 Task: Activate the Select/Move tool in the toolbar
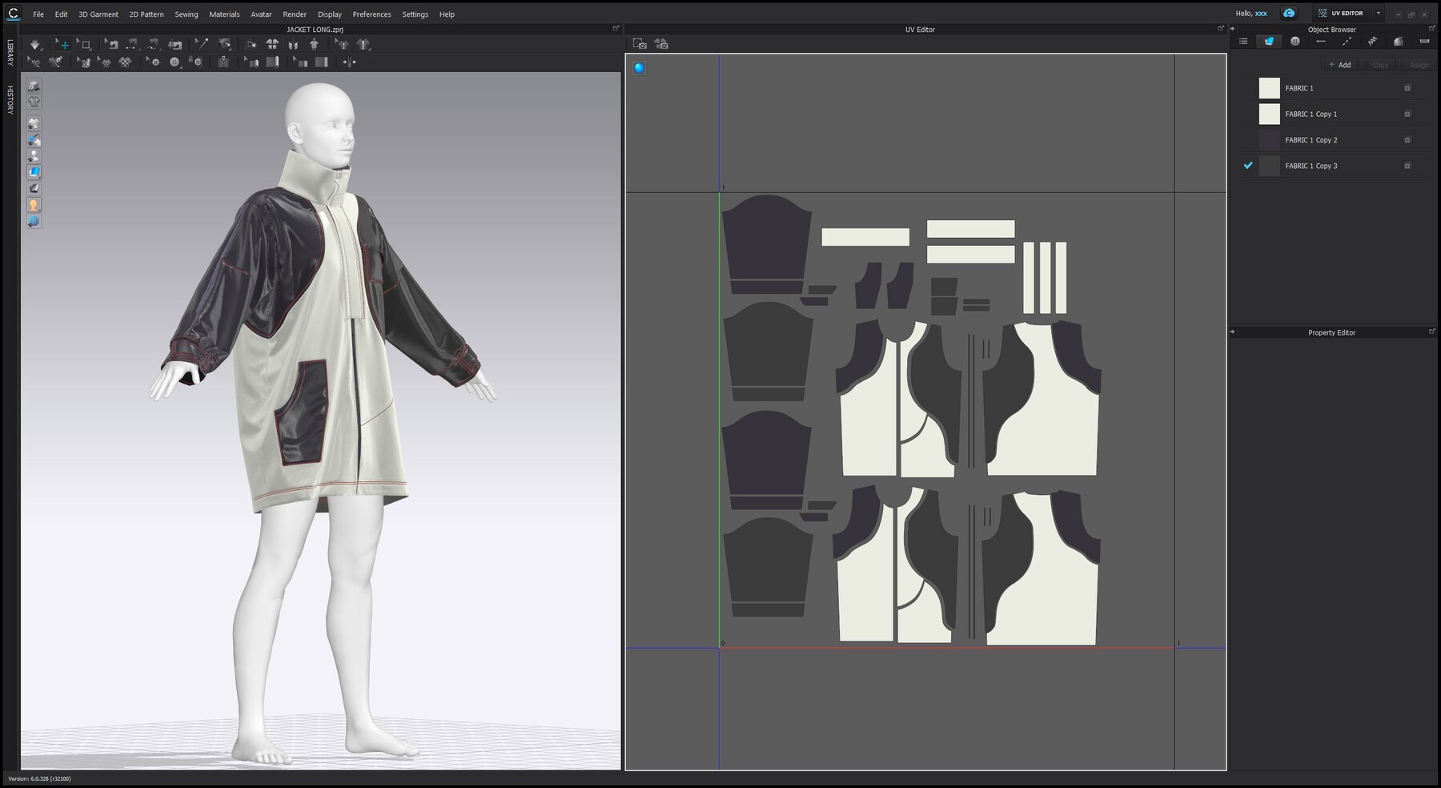click(64, 44)
